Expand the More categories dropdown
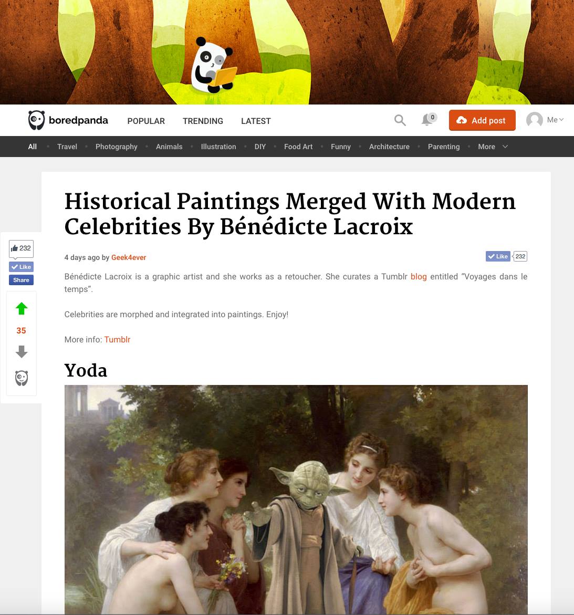Image resolution: width=574 pixels, height=615 pixels. coord(493,147)
